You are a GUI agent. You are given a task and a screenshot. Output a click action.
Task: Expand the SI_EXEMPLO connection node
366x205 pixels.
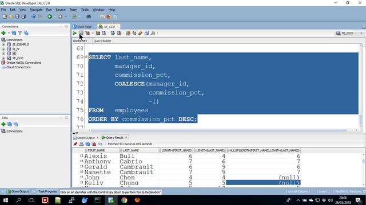(x=3, y=44)
